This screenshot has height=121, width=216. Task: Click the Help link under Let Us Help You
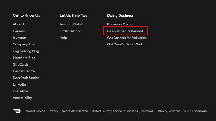coord(63,38)
